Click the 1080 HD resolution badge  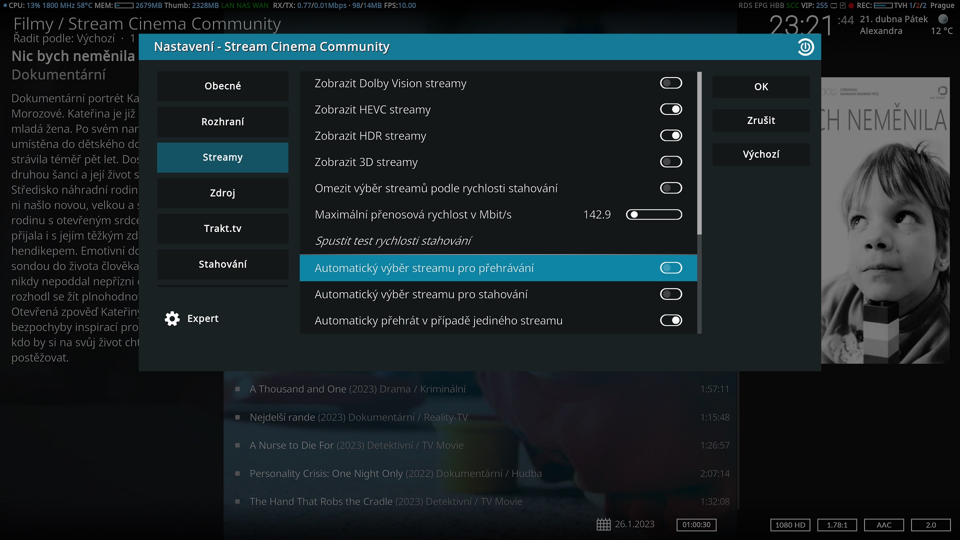[790, 525]
